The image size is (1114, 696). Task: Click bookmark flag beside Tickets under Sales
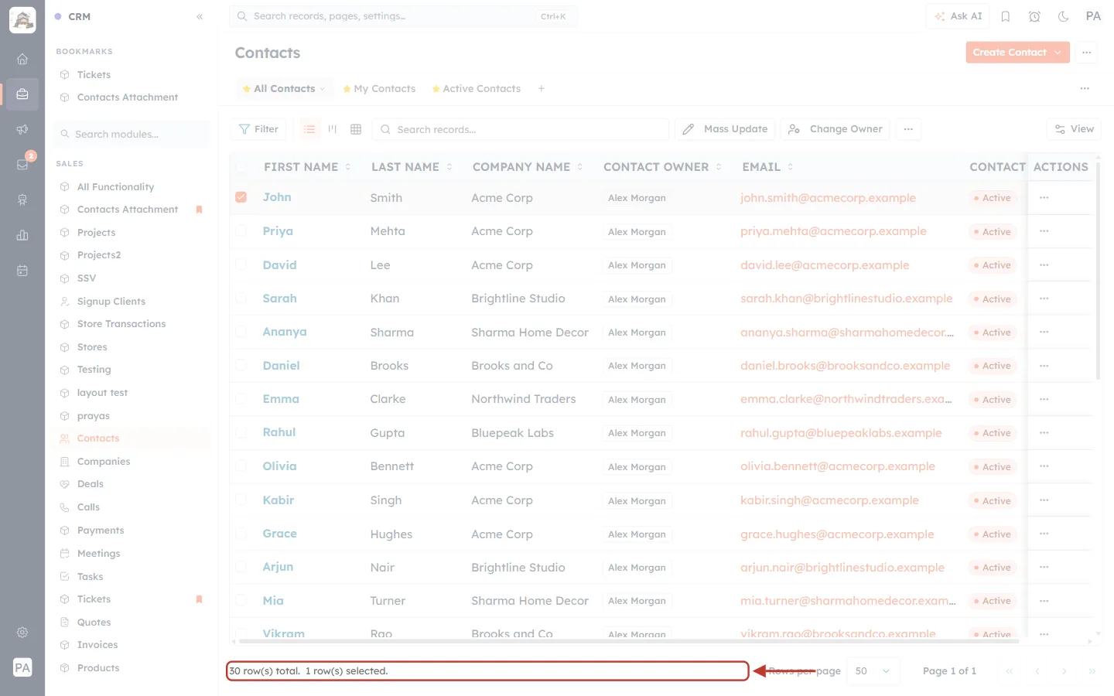[x=199, y=599]
